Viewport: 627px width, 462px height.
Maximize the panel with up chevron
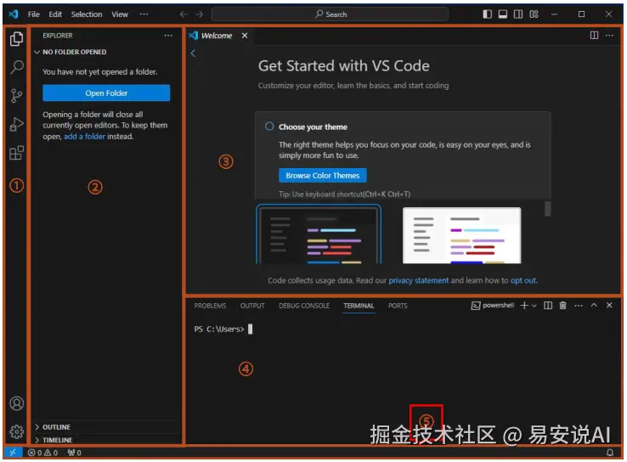point(594,306)
